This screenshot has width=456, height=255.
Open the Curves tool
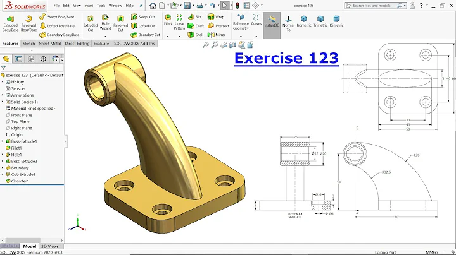pyautogui.click(x=256, y=20)
